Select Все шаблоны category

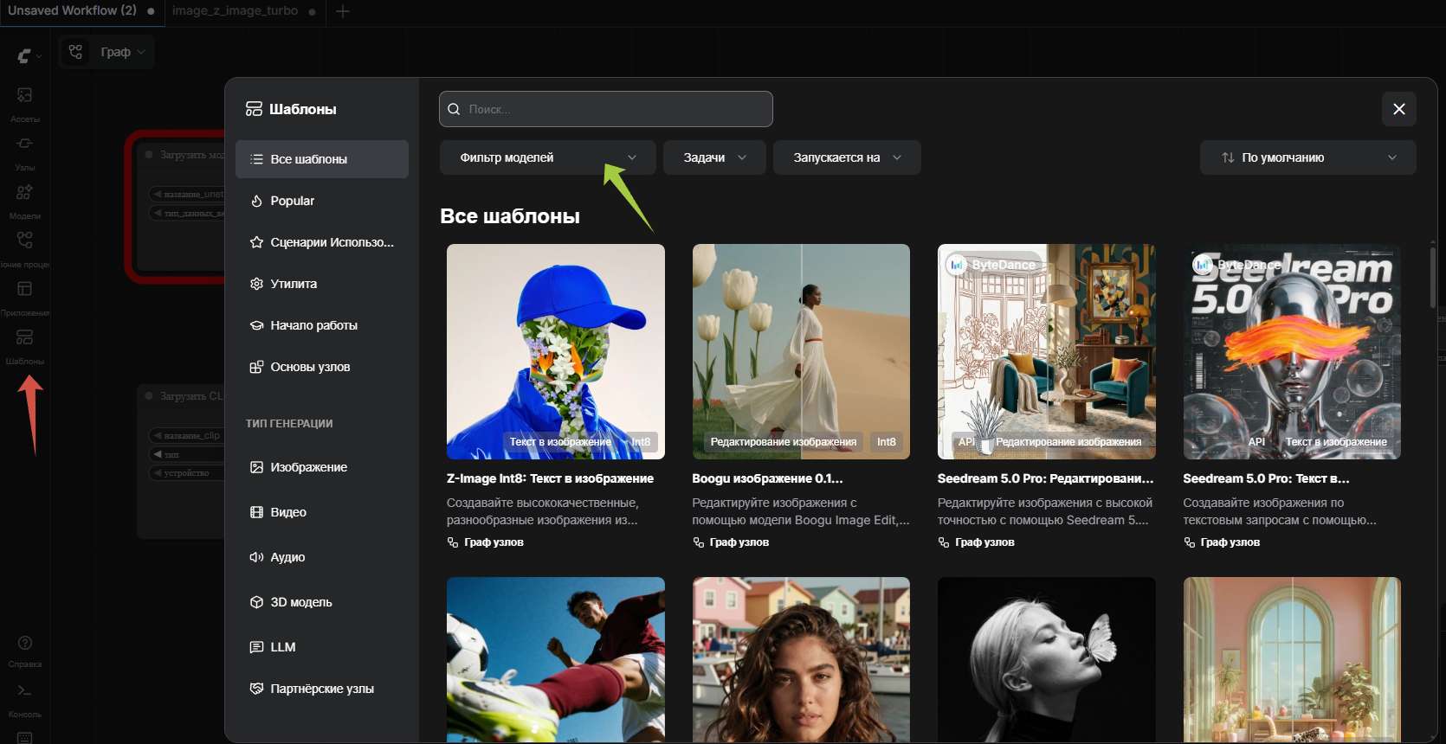(322, 159)
